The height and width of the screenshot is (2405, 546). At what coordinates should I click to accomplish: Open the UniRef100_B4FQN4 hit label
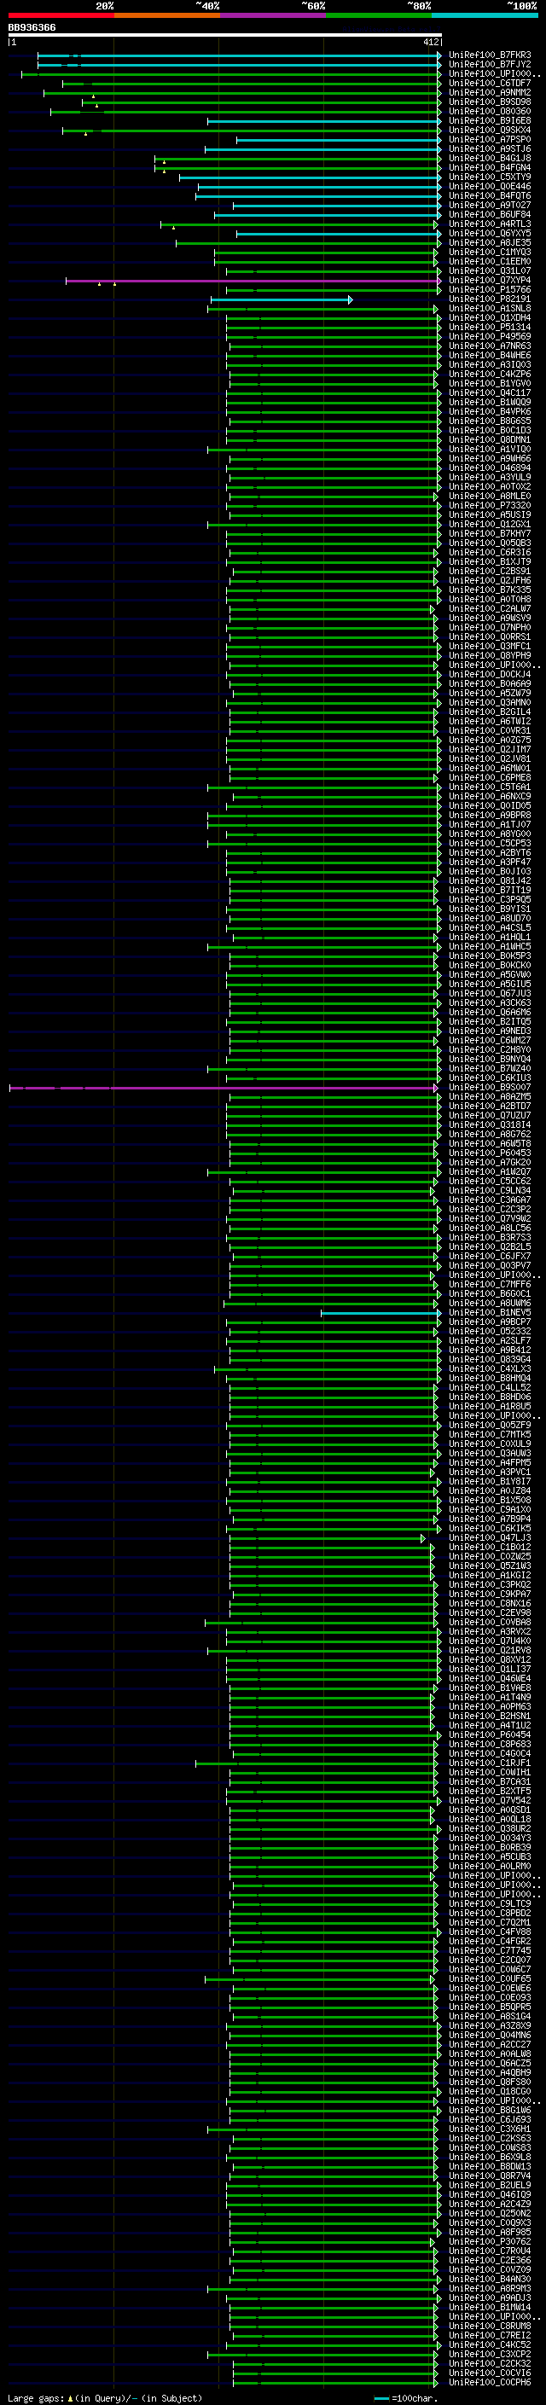[490, 167]
